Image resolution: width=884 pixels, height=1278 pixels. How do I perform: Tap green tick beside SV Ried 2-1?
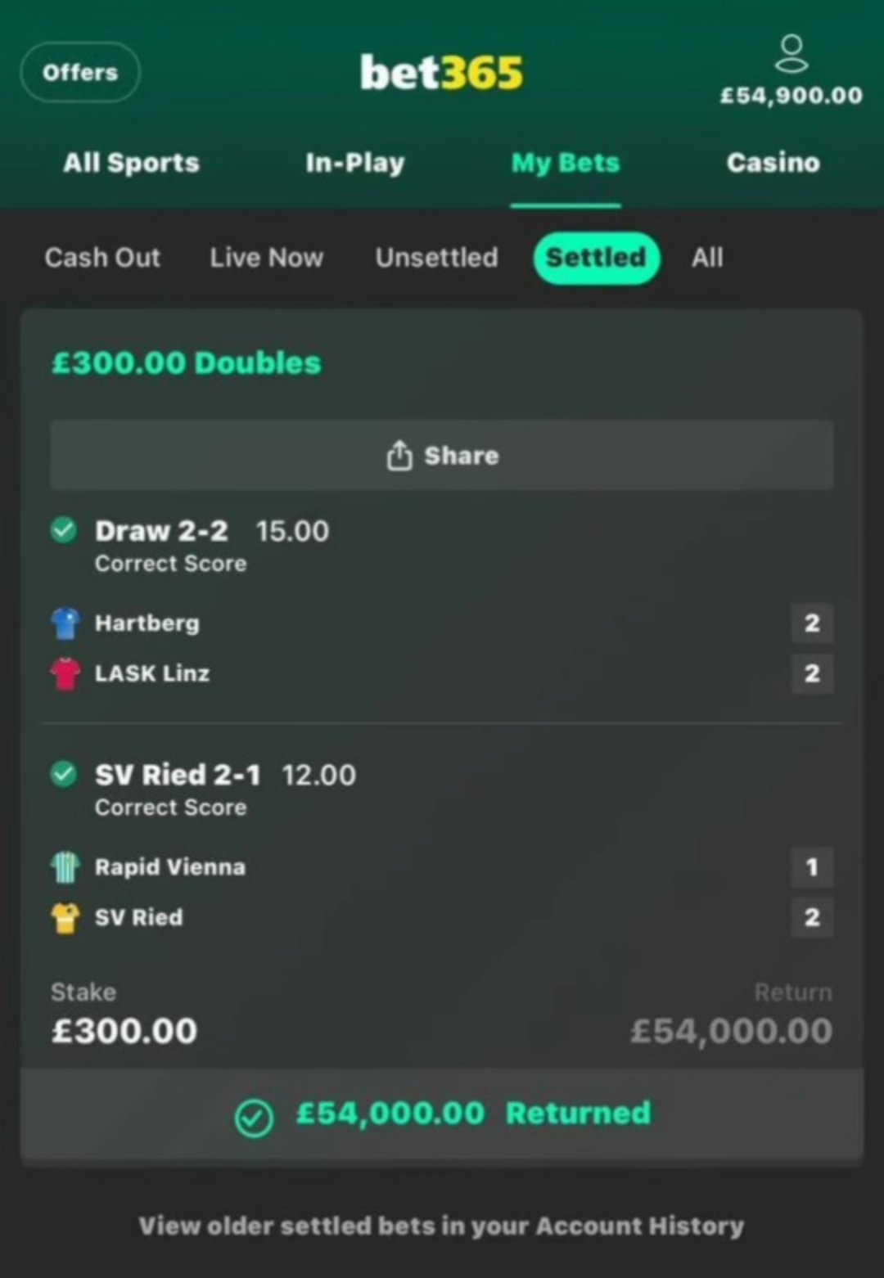[64, 774]
